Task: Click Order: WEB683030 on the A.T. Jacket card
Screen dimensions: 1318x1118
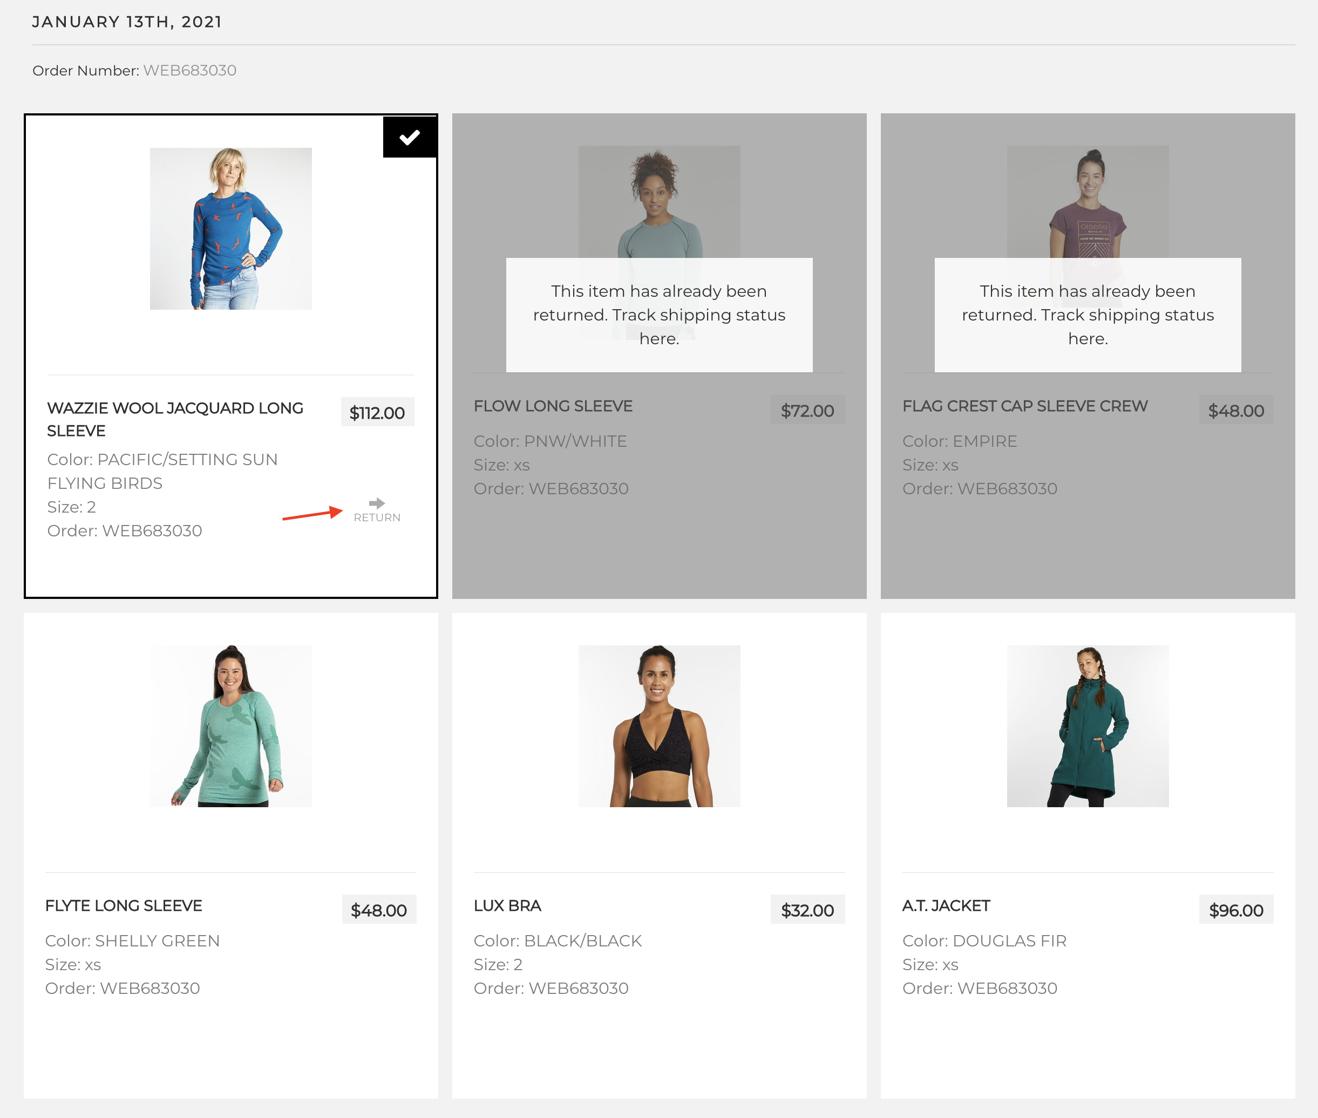Action: coord(980,988)
